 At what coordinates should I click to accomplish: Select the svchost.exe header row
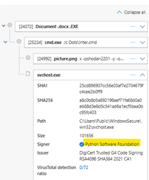90,75
